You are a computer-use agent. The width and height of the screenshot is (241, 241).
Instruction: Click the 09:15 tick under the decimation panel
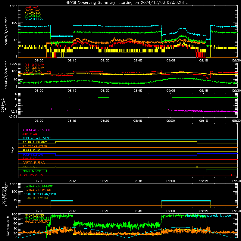click(x=204, y=211)
